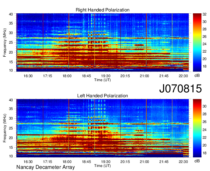210x171 pixels.
Task: Click the bottom colorbar beside left-handed plot
Action: click(197, 128)
